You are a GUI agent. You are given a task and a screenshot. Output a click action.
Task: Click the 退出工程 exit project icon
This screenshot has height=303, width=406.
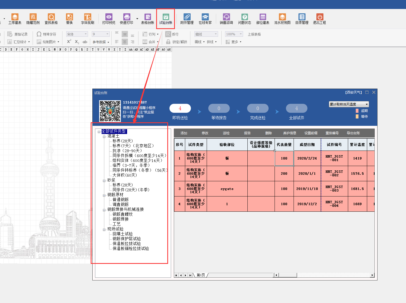319,19
